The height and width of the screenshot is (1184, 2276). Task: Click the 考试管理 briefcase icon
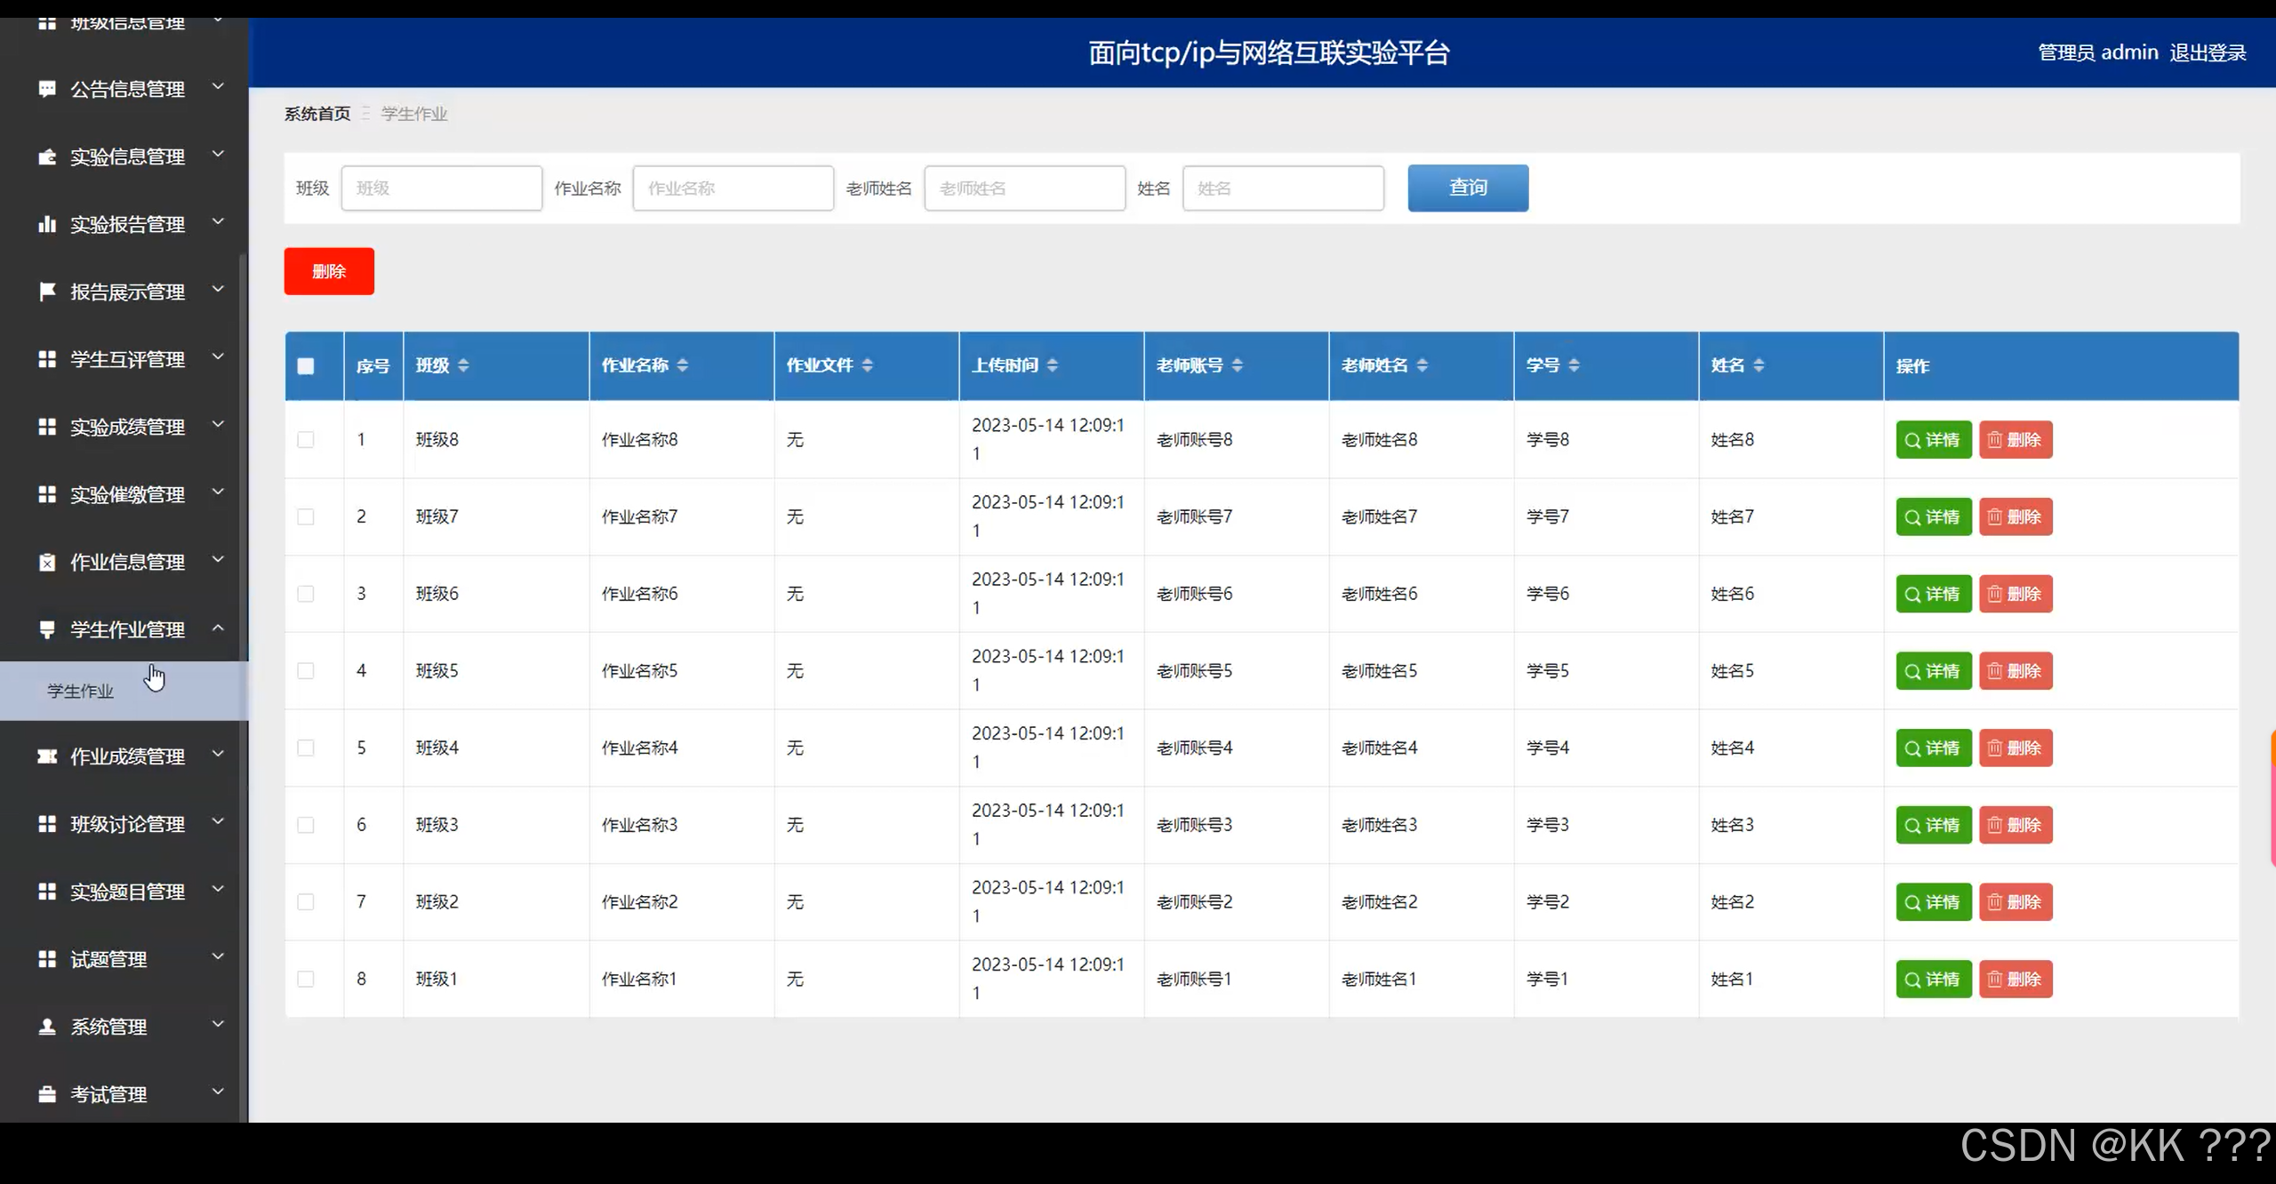click(47, 1094)
